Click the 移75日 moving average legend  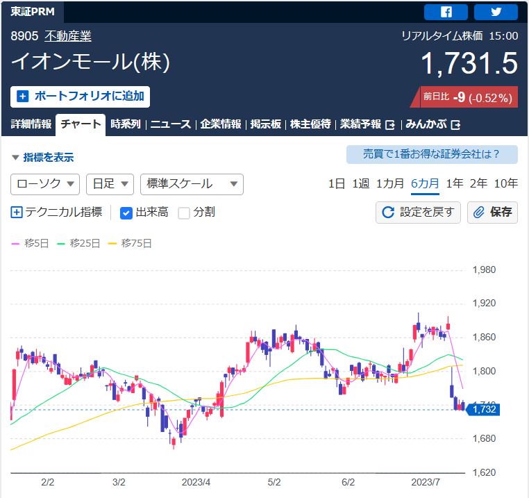click(x=130, y=243)
